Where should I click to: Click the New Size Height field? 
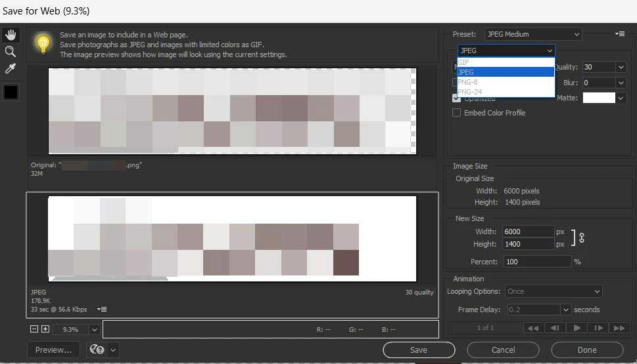pos(528,244)
